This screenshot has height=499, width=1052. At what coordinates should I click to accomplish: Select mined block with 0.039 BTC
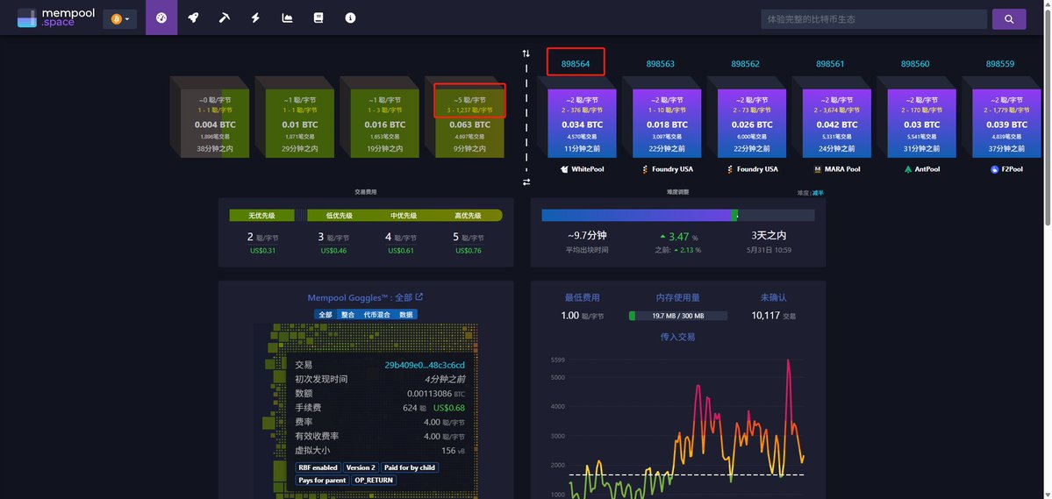point(1006,124)
